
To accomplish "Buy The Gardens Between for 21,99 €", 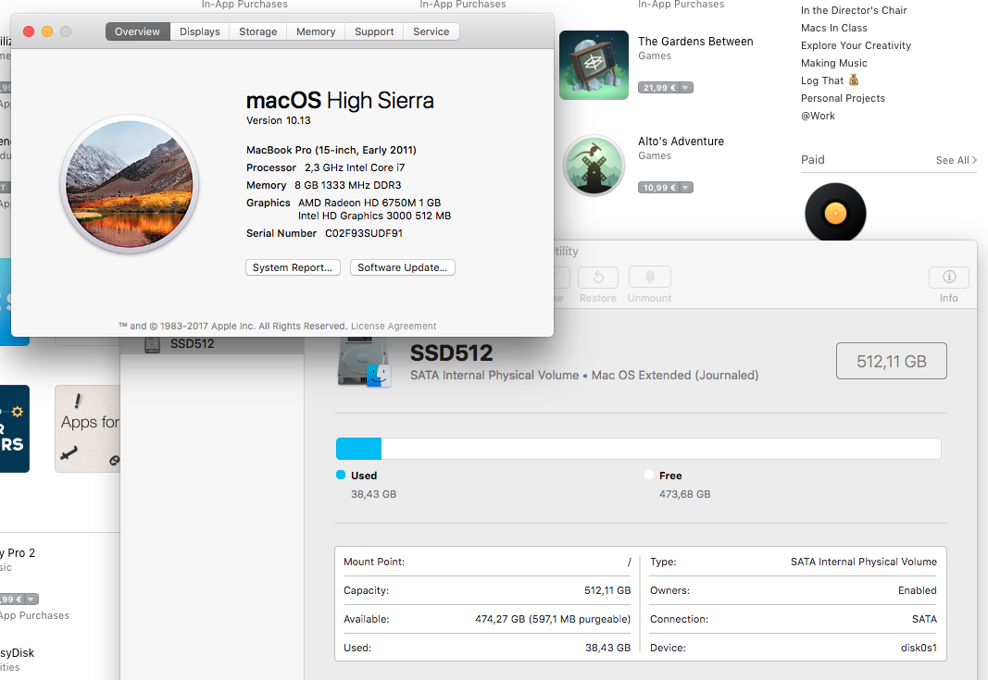I will pos(659,88).
